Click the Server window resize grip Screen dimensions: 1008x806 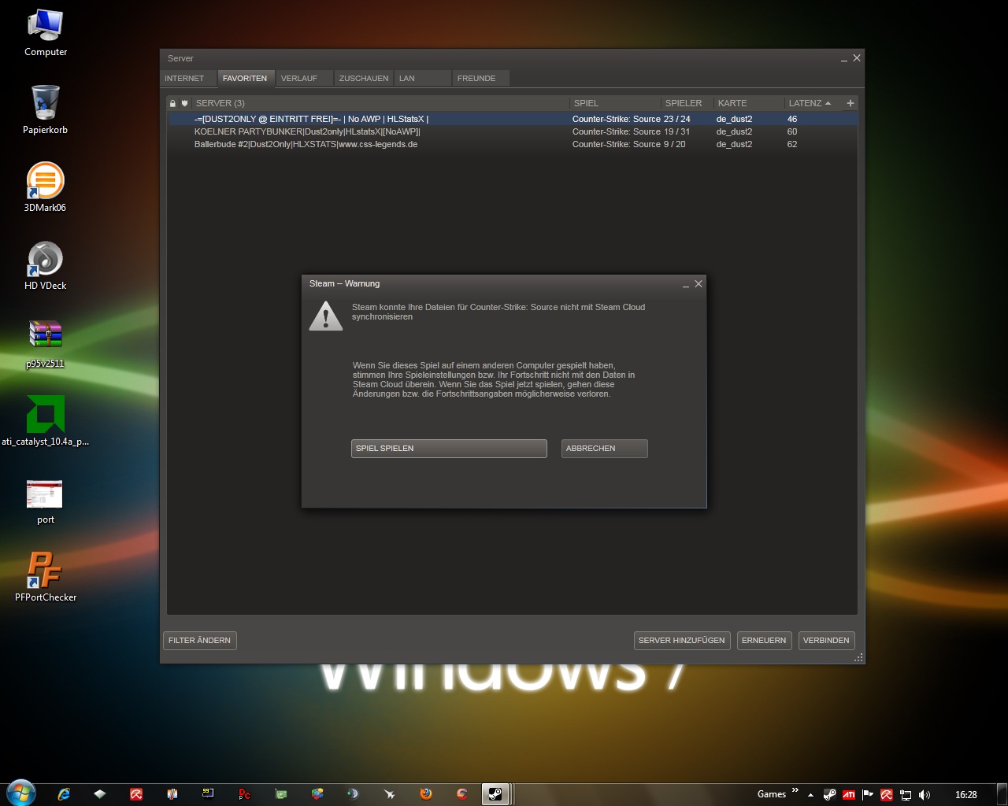tap(859, 657)
